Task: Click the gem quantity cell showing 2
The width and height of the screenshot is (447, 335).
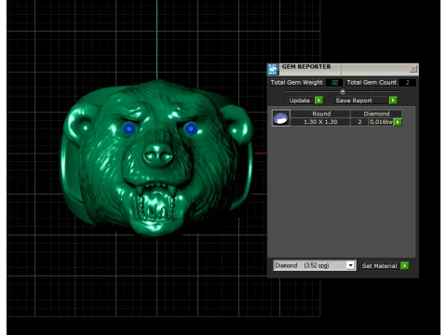Action: point(359,122)
